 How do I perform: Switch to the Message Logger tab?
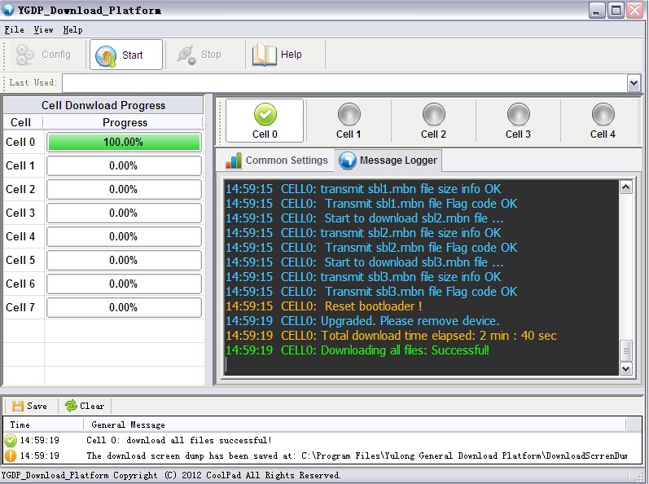(388, 161)
